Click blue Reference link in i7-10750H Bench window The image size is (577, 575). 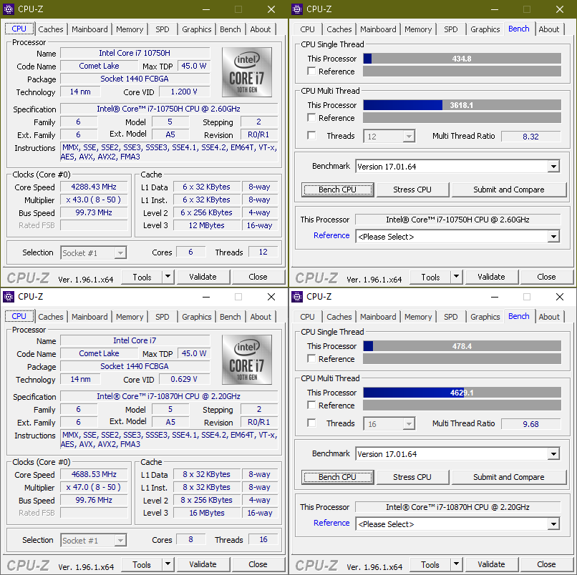[331, 235]
